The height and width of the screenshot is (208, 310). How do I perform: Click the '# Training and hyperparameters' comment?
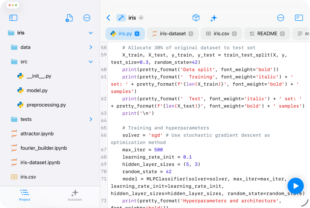pyautogui.click(x=166, y=128)
